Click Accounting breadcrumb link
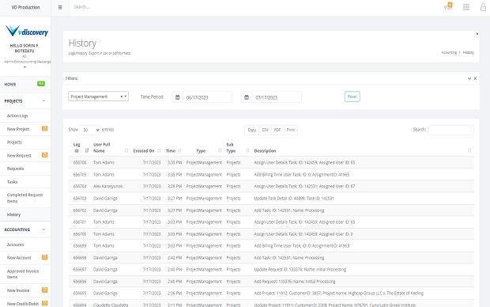490x307 pixels. 449,52
